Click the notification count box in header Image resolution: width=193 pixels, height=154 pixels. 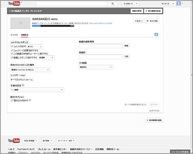click(173, 3)
